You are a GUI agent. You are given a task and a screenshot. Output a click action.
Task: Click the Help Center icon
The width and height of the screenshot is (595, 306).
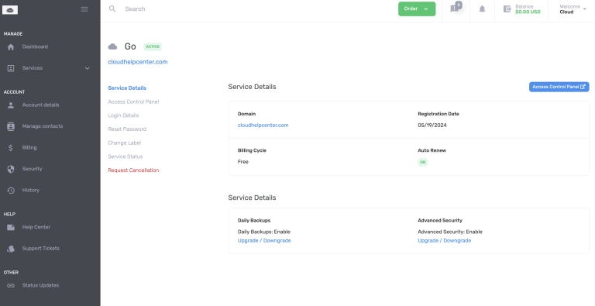[11, 227]
